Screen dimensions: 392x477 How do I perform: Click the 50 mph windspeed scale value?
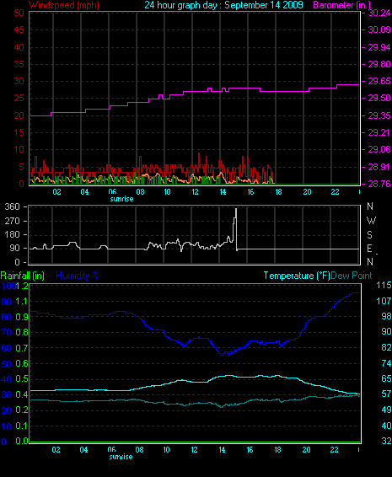19,13
